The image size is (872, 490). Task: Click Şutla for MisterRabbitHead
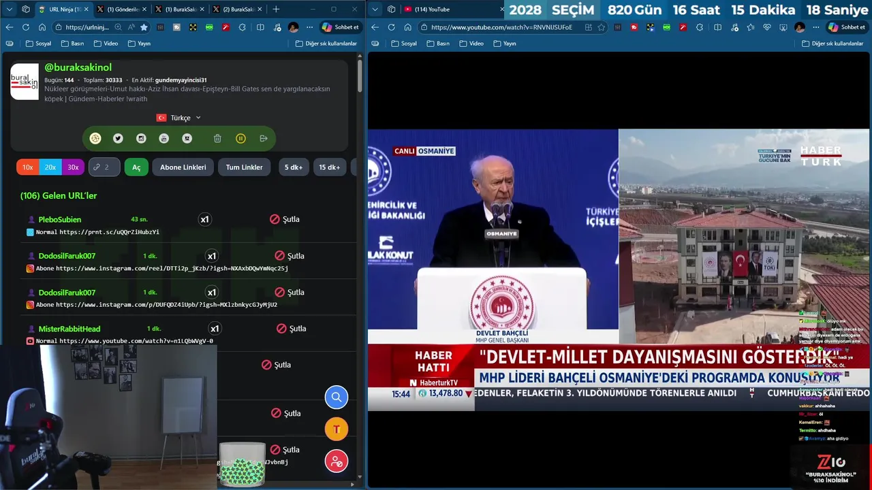click(292, 329)
